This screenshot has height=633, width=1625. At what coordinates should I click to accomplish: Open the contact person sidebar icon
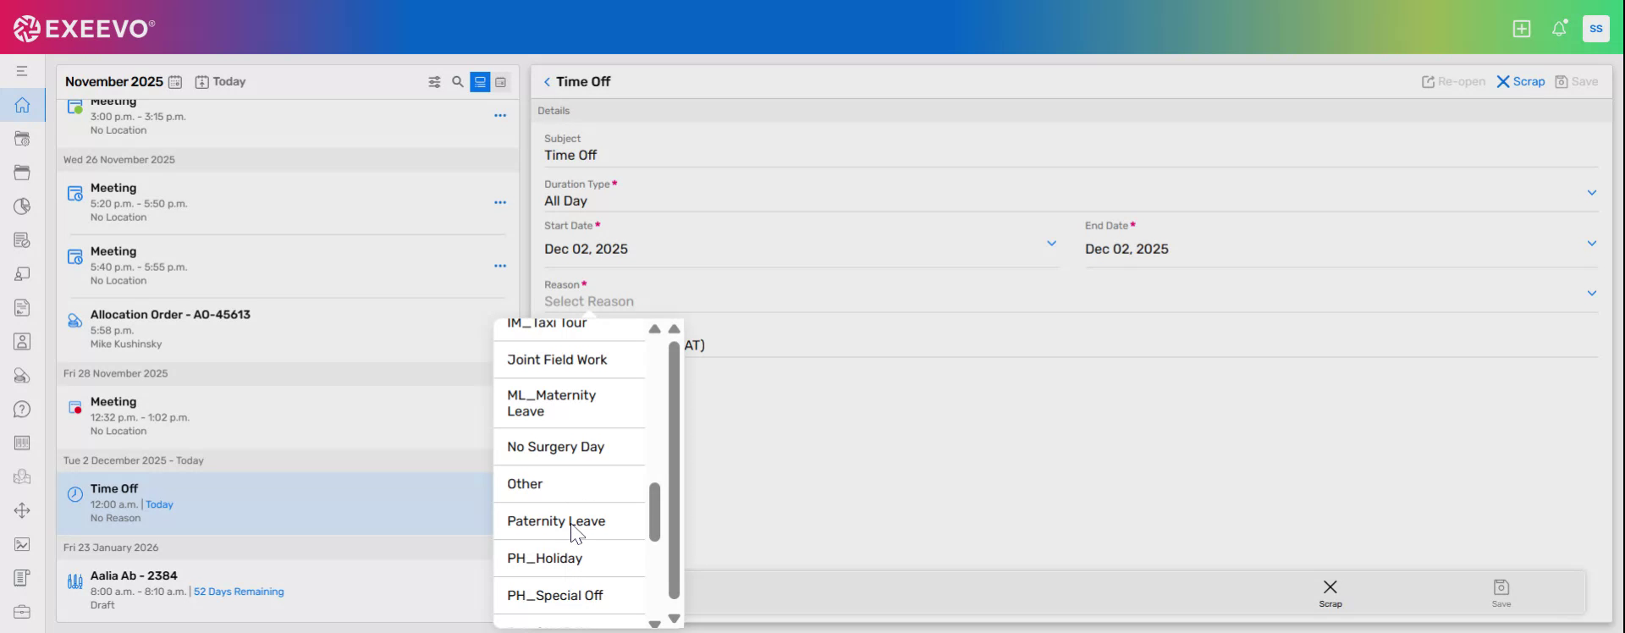22,342
